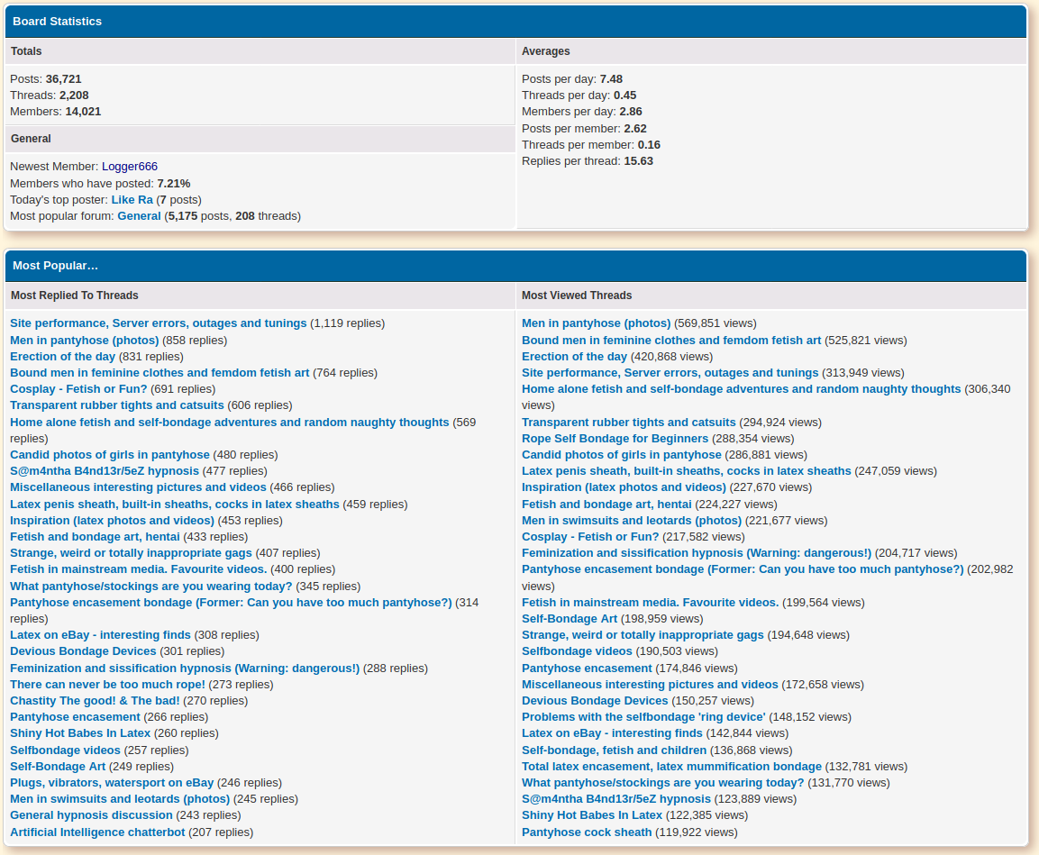Open Artificial Intelligence chatterbot thread

[x=97, y=832]
